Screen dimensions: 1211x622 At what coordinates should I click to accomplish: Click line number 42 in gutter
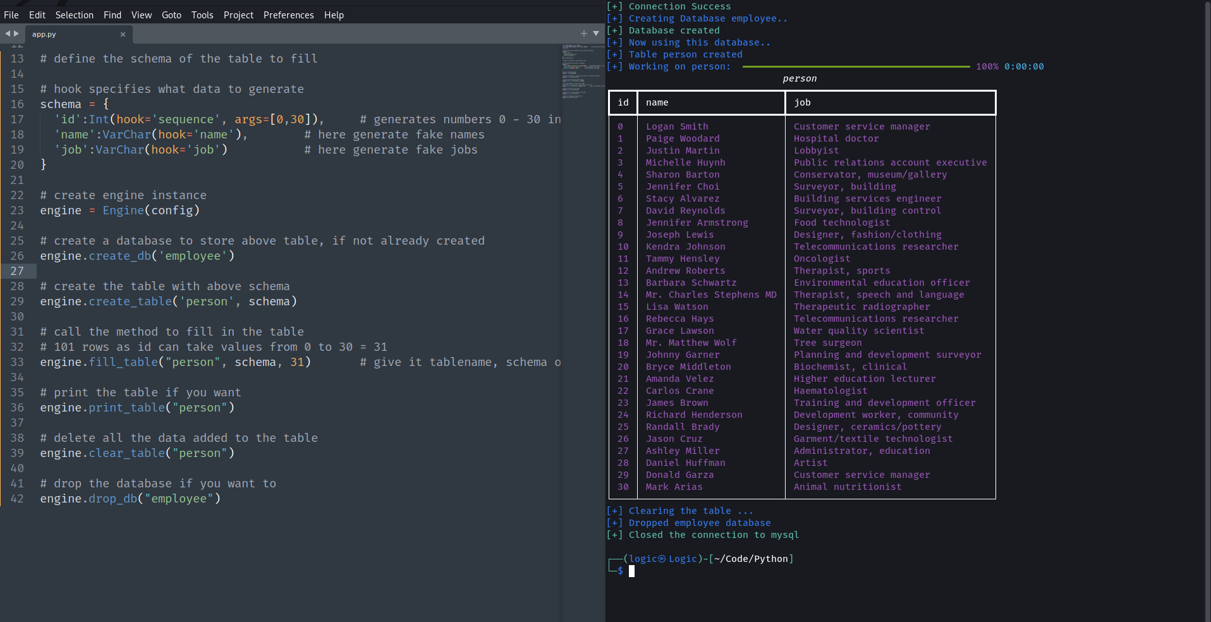[17, 499]
